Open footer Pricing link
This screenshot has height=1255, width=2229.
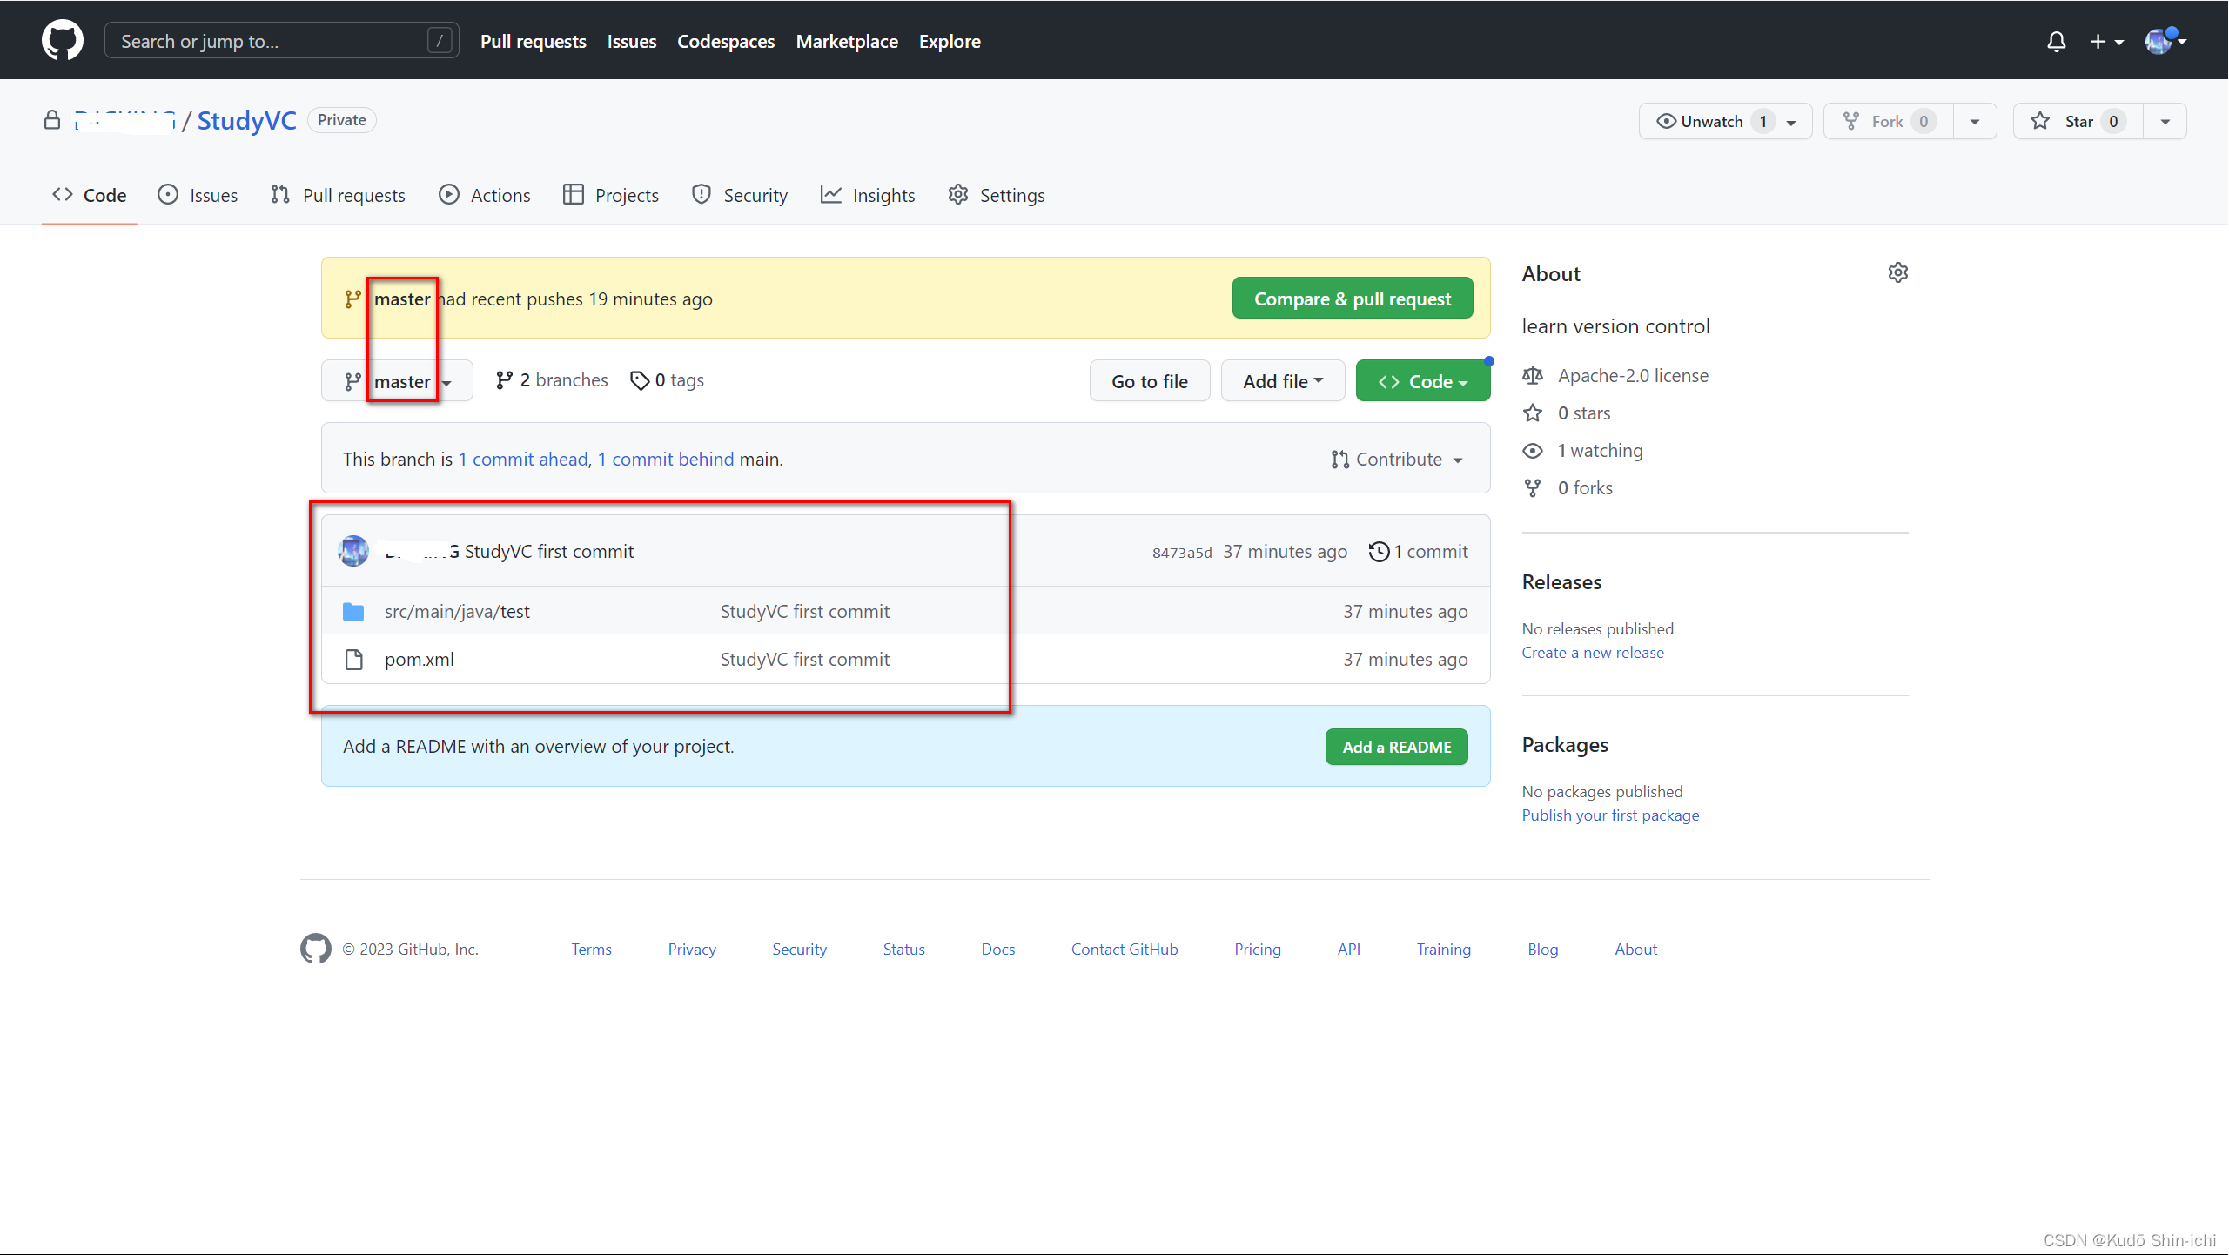(1257, 950)
